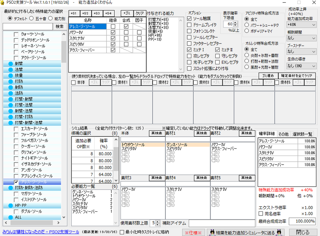Image resolution: width=320 pixels, height=236 pixels.
Task: Switch to the その他 tab
Action: click(283, 134)
